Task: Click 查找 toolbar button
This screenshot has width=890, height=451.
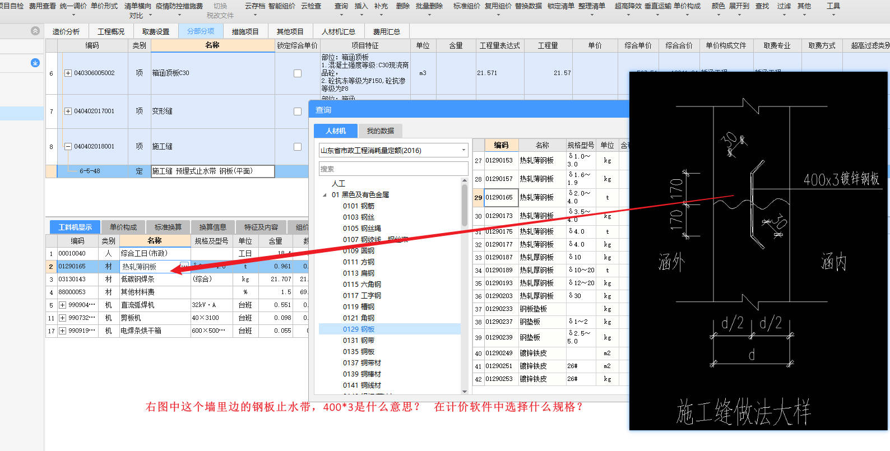Action: coord(762,6)
